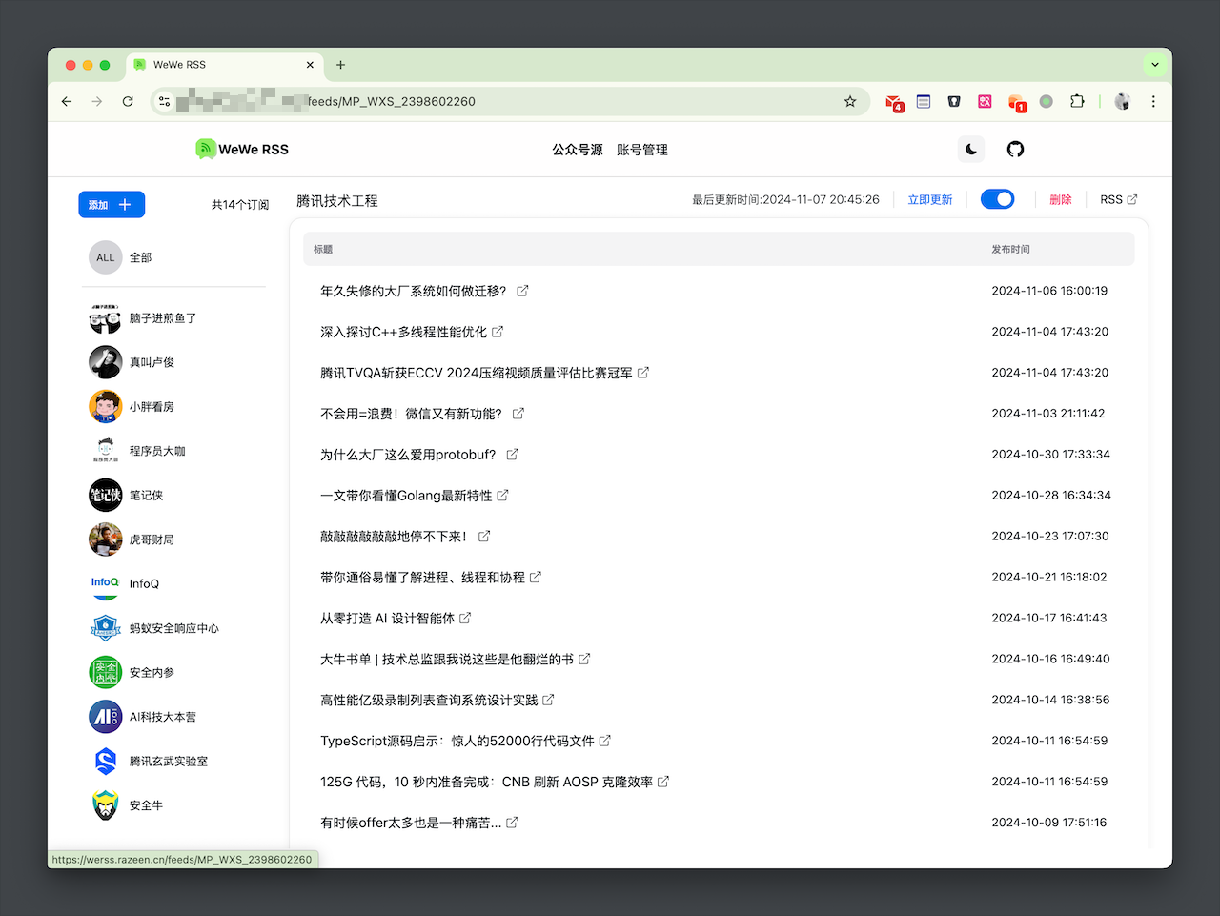
Task: Open 账号管理 navigation tab
Action: (x=642, y=150)
